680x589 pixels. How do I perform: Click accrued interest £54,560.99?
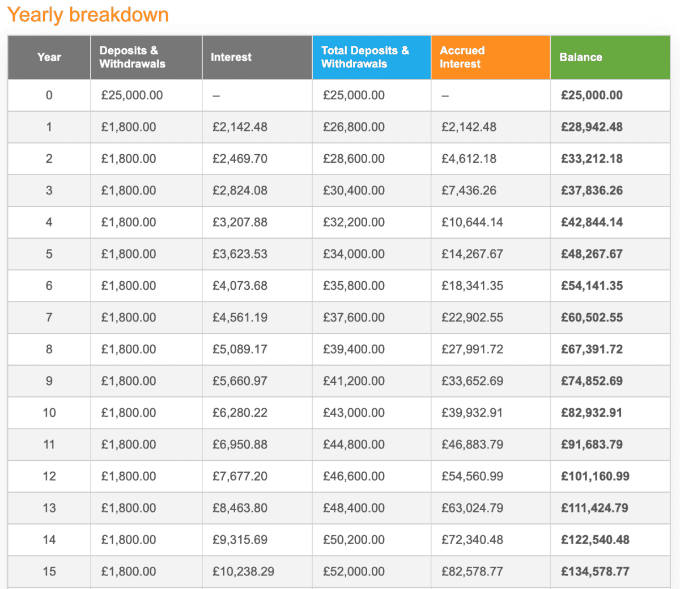coord(472,476)
